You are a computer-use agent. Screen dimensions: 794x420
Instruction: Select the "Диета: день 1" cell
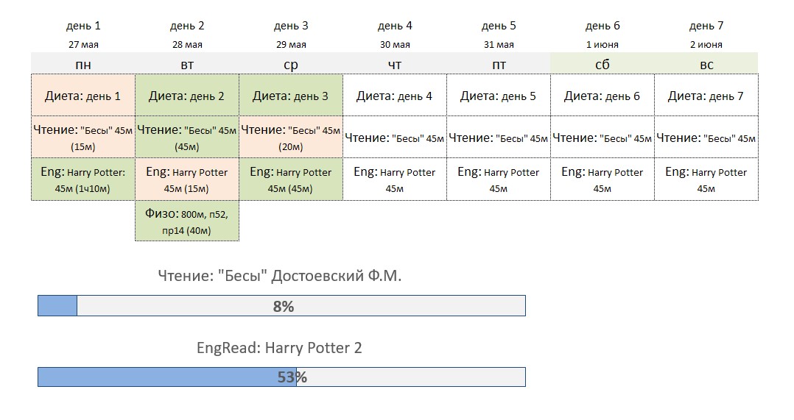[x=83, y=96]
